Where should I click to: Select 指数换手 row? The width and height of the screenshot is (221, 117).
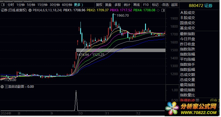(187, 64)
